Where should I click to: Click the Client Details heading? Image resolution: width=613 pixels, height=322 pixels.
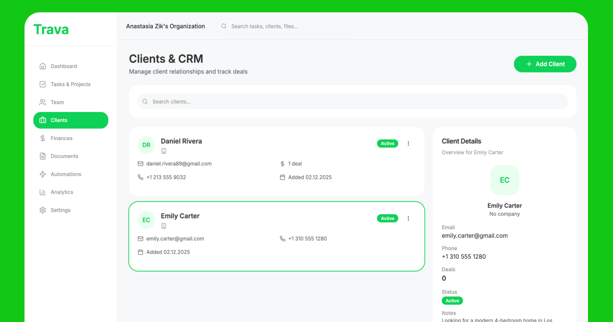tap(461, 141)
